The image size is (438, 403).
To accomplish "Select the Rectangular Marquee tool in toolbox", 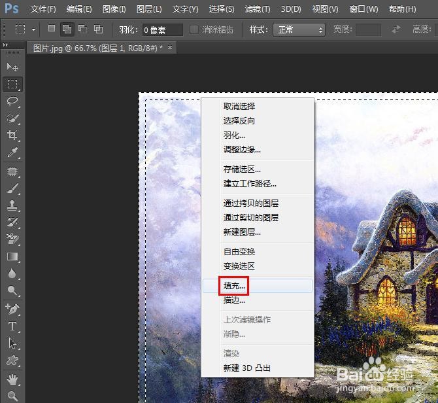I will tap(12, 84).
